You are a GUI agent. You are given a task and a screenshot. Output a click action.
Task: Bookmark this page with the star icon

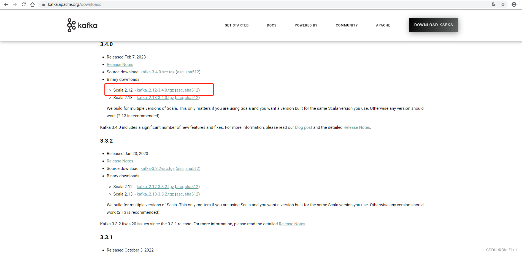[503, 4]
